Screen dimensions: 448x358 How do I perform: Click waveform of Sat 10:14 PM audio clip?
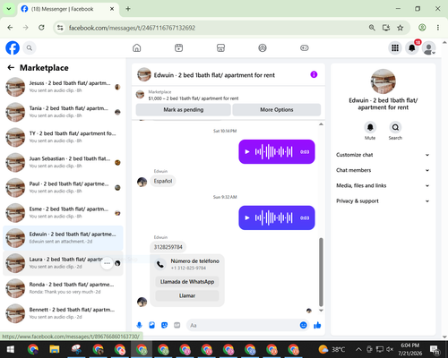pos(274,152)
